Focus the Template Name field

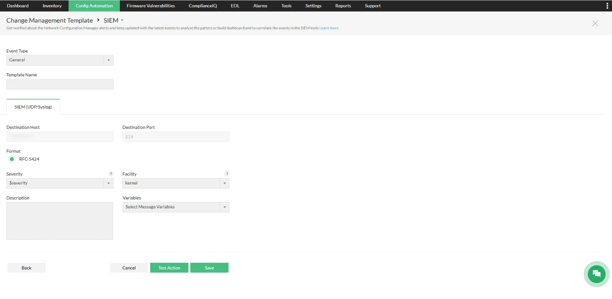(x=60, y=84)
